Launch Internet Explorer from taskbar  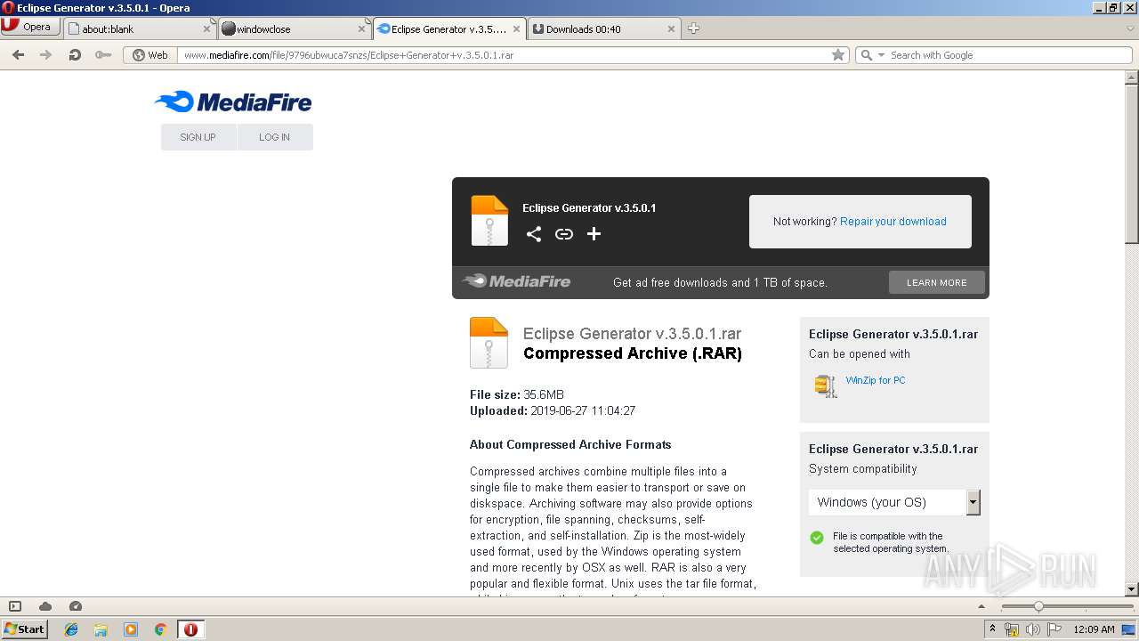click(71, 629)
